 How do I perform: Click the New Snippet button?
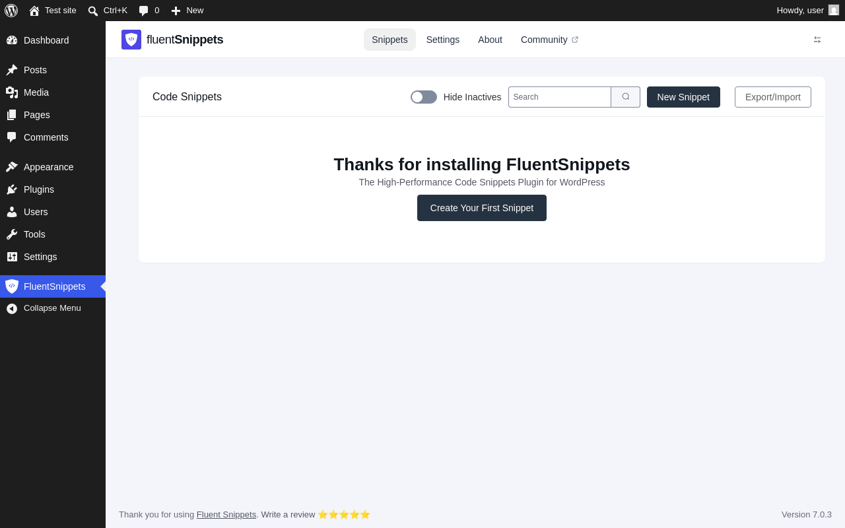click(x=683, y=97)
